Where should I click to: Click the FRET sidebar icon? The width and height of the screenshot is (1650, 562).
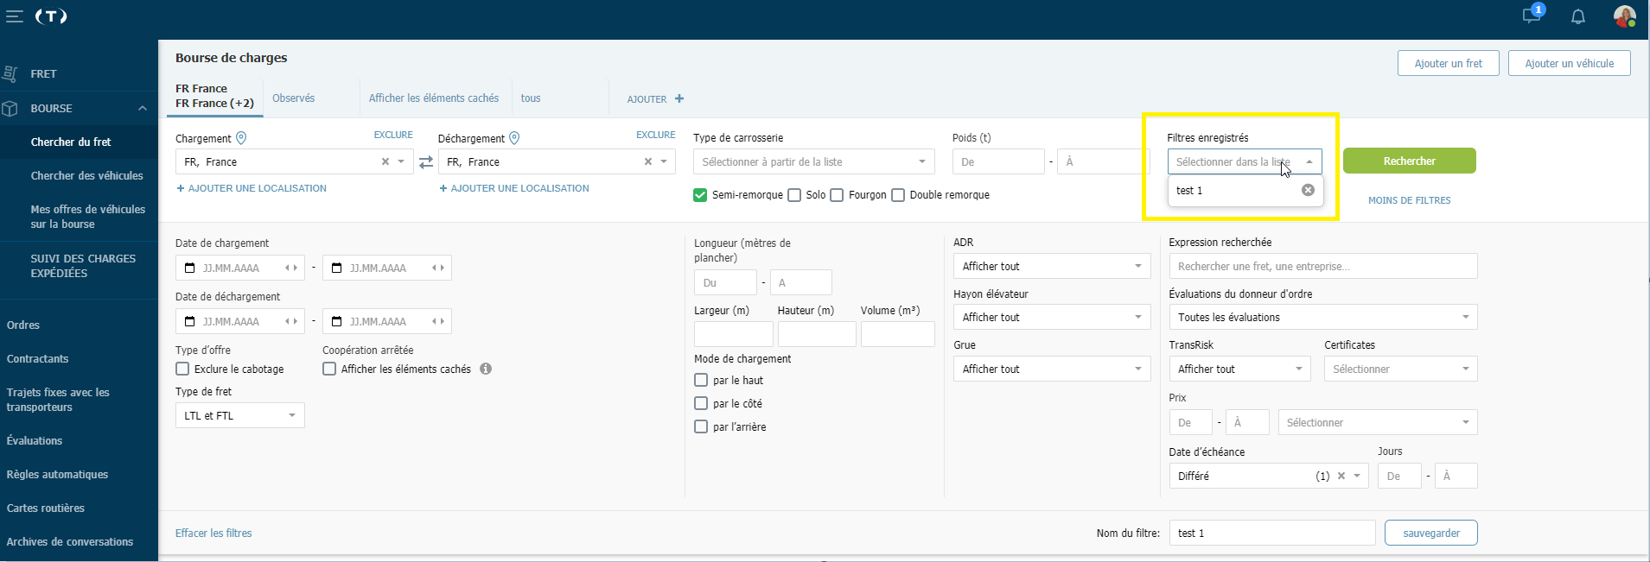[x=10, y=73]
